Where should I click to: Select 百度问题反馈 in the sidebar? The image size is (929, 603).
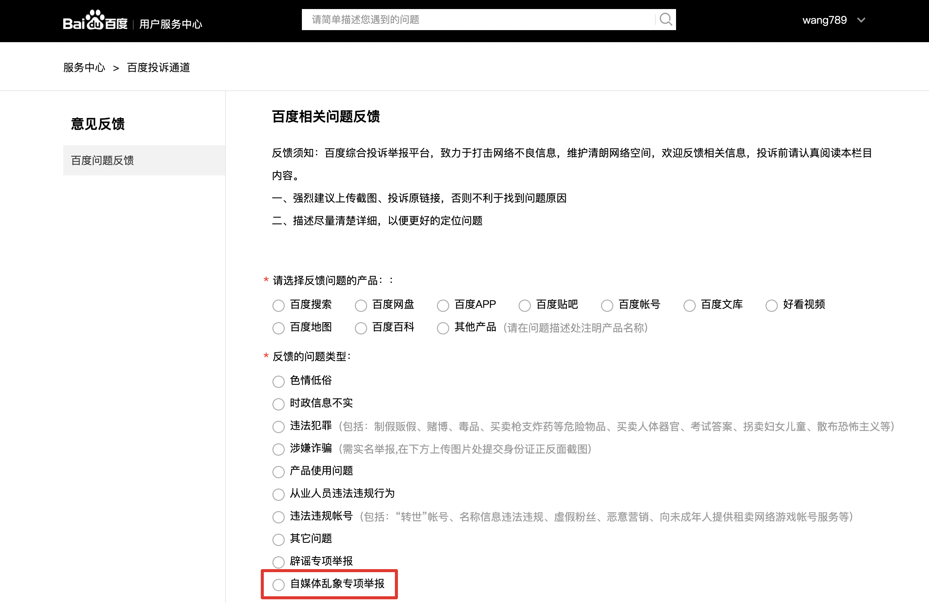click(144, 160)
